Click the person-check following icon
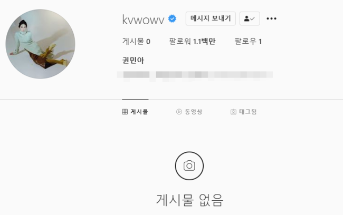The height and width of the screenshot is (215, 343). pyautogui.click(x=250, y=18)
